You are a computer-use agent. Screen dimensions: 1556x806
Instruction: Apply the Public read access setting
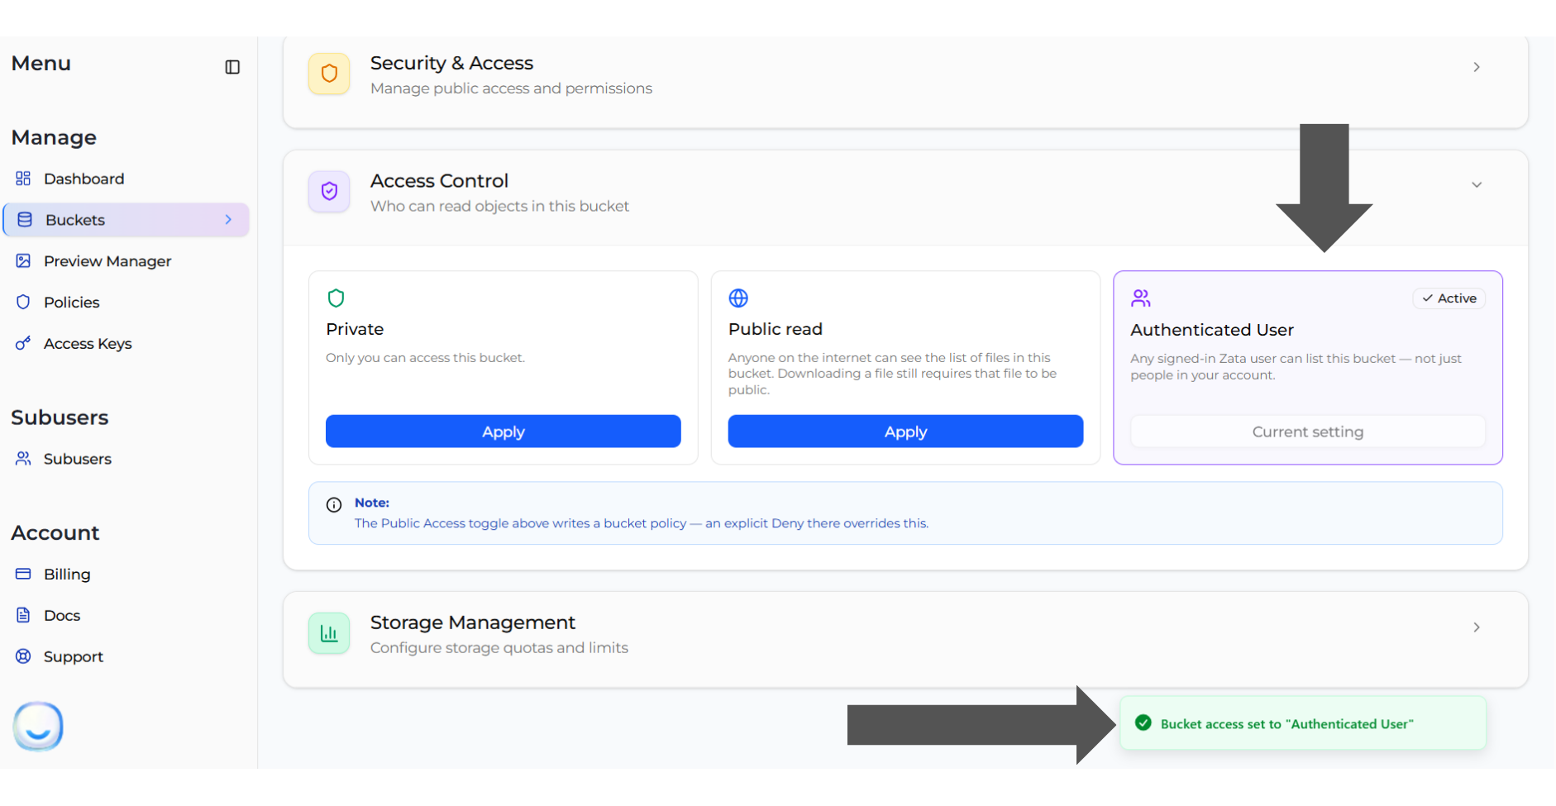pyautogui.click(x=905, y=432)
